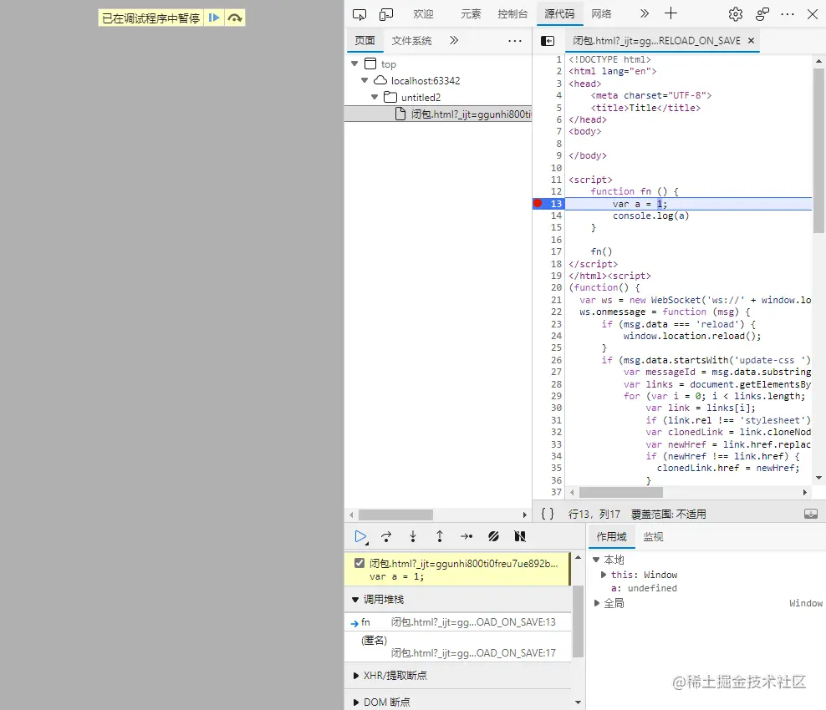826x710 pixels.
Task: Uncheck the 闭包.html breakpoint checkbox
Action: (359, 563)
